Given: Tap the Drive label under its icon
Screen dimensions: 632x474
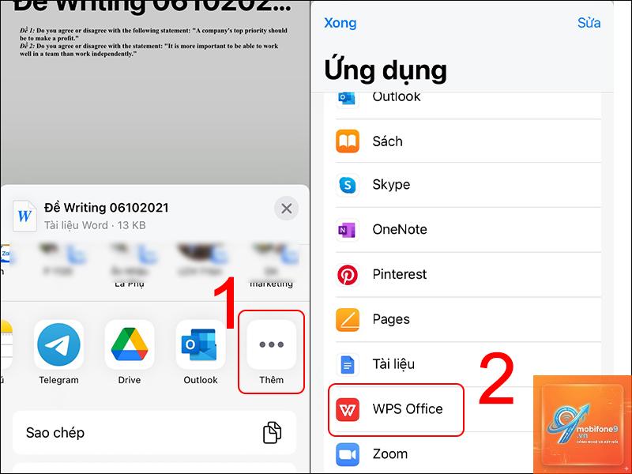Looking at the screenshot, I should (130, 380).
